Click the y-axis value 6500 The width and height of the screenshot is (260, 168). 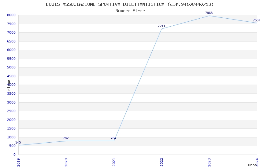coord(11,41)
